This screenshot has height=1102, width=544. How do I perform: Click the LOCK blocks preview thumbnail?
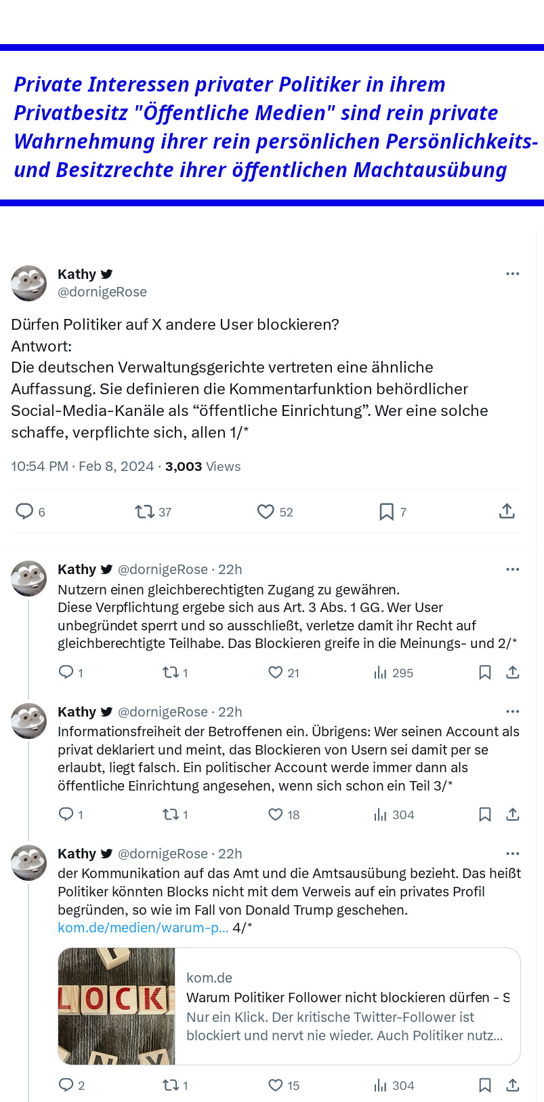click(x=117, y=1006)
